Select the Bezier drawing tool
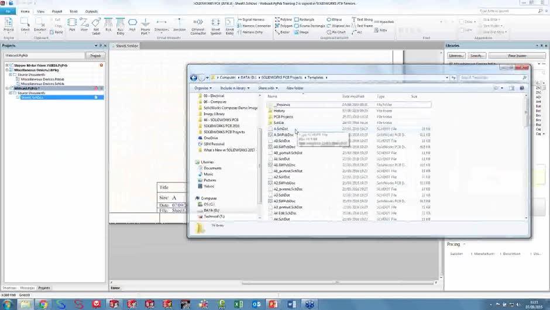Image resolution: width=550 pixels, height=310 pixels. pos(283,32)
